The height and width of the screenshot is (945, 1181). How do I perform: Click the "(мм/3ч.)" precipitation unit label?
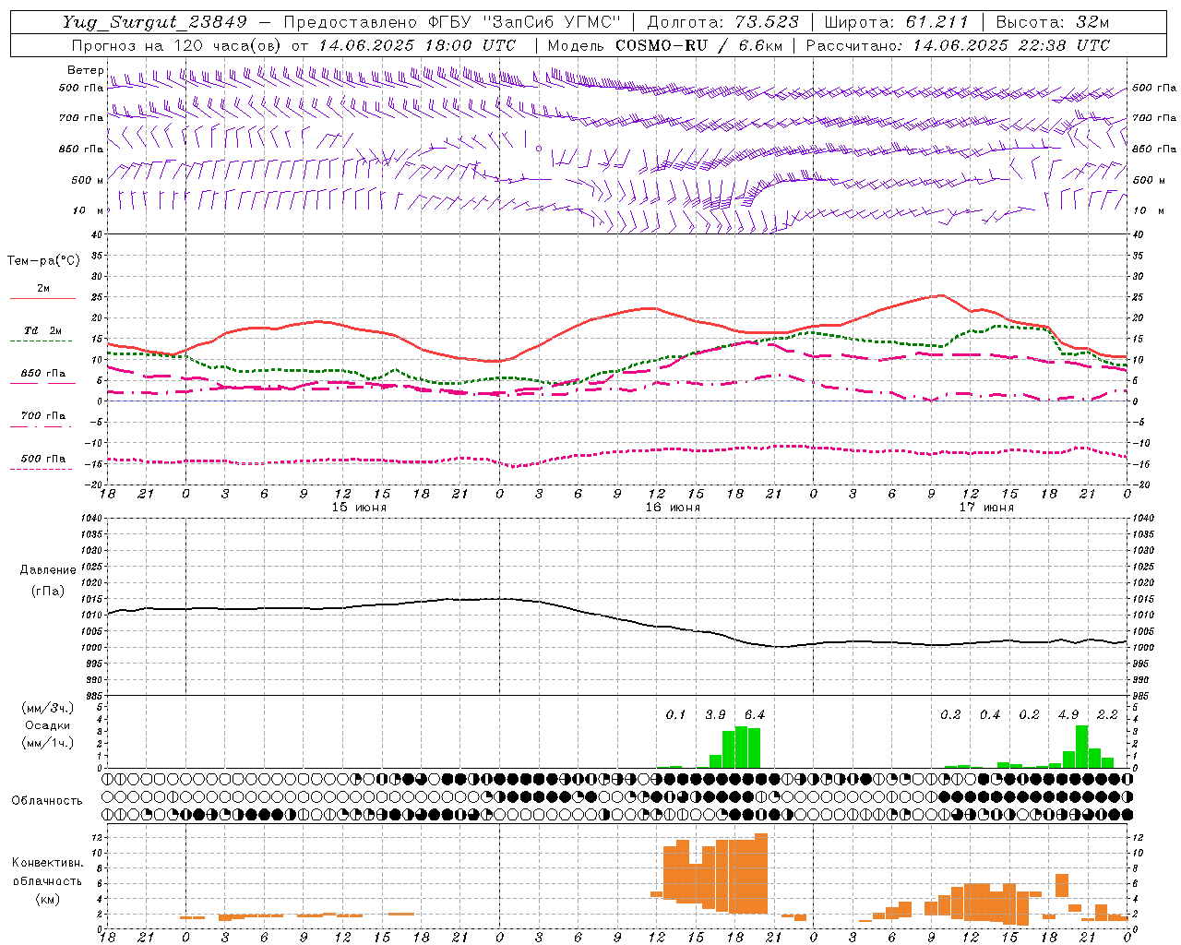(48, 708)
